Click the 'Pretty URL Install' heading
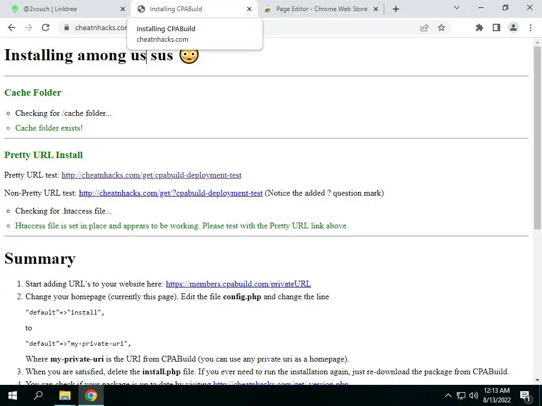The image size is (542, 406). 43,155
